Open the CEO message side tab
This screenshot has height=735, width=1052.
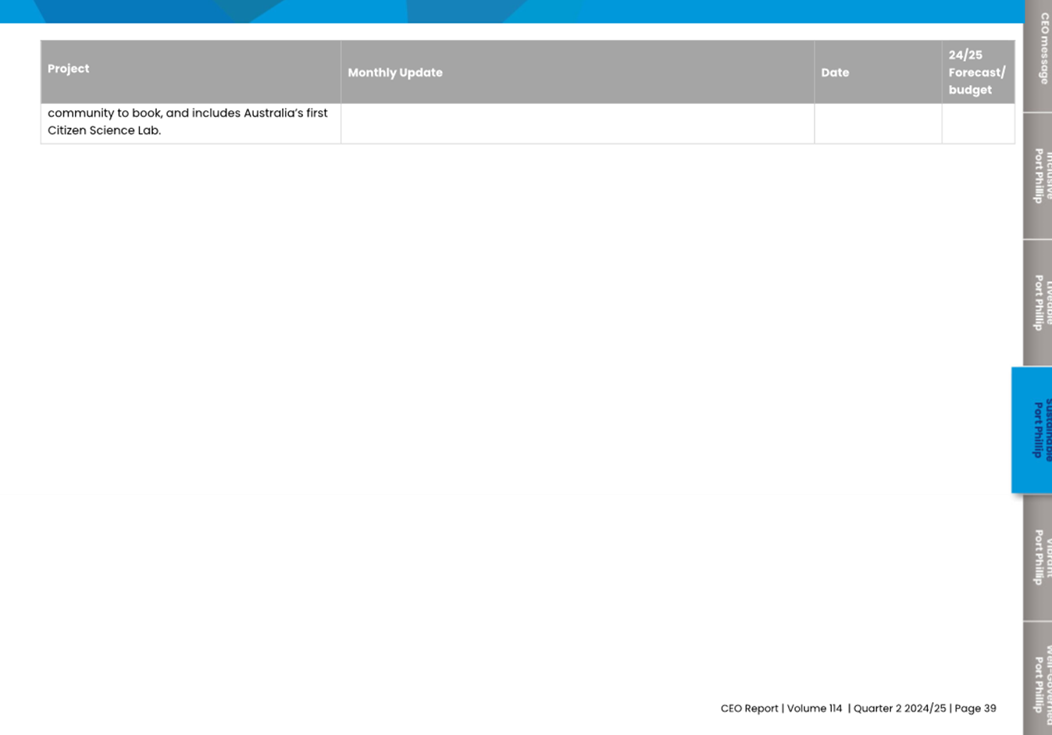tap(1040, 51)
